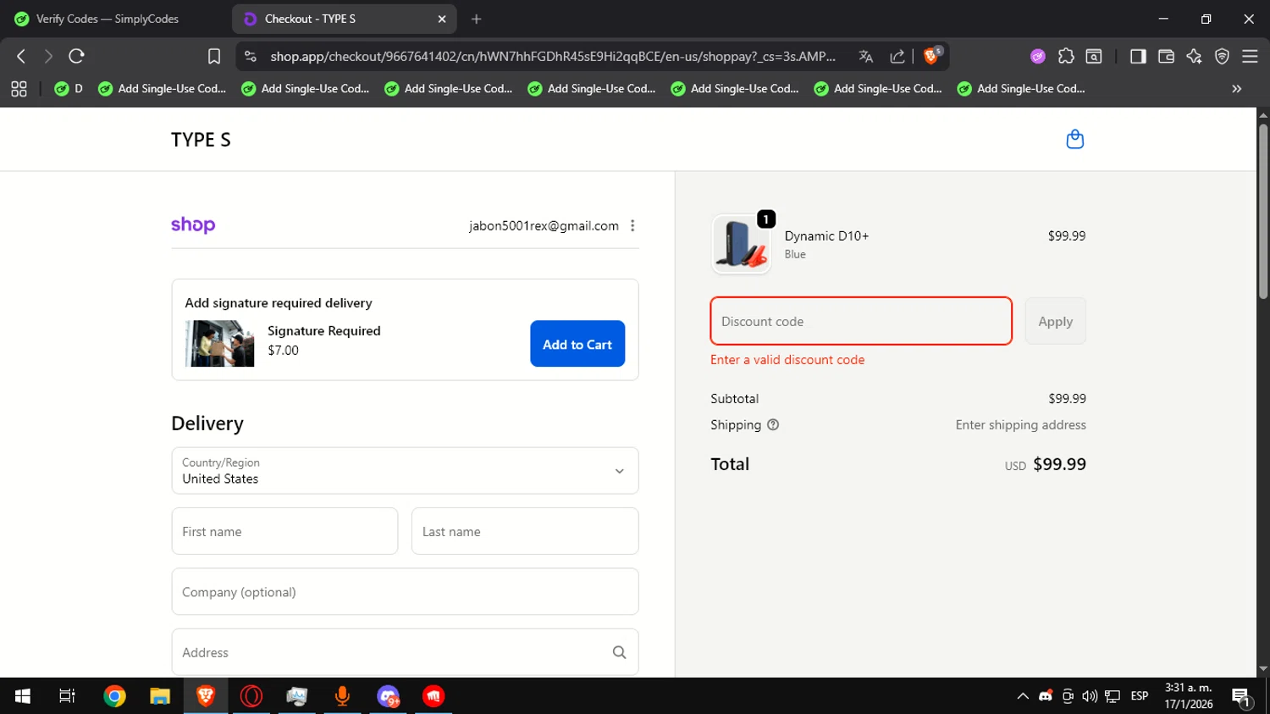Image resolution: width=1270 pixels, height=714 pixels.
Task: Open the three-dot menu beside the email
Action: click(x=632, y=225)
